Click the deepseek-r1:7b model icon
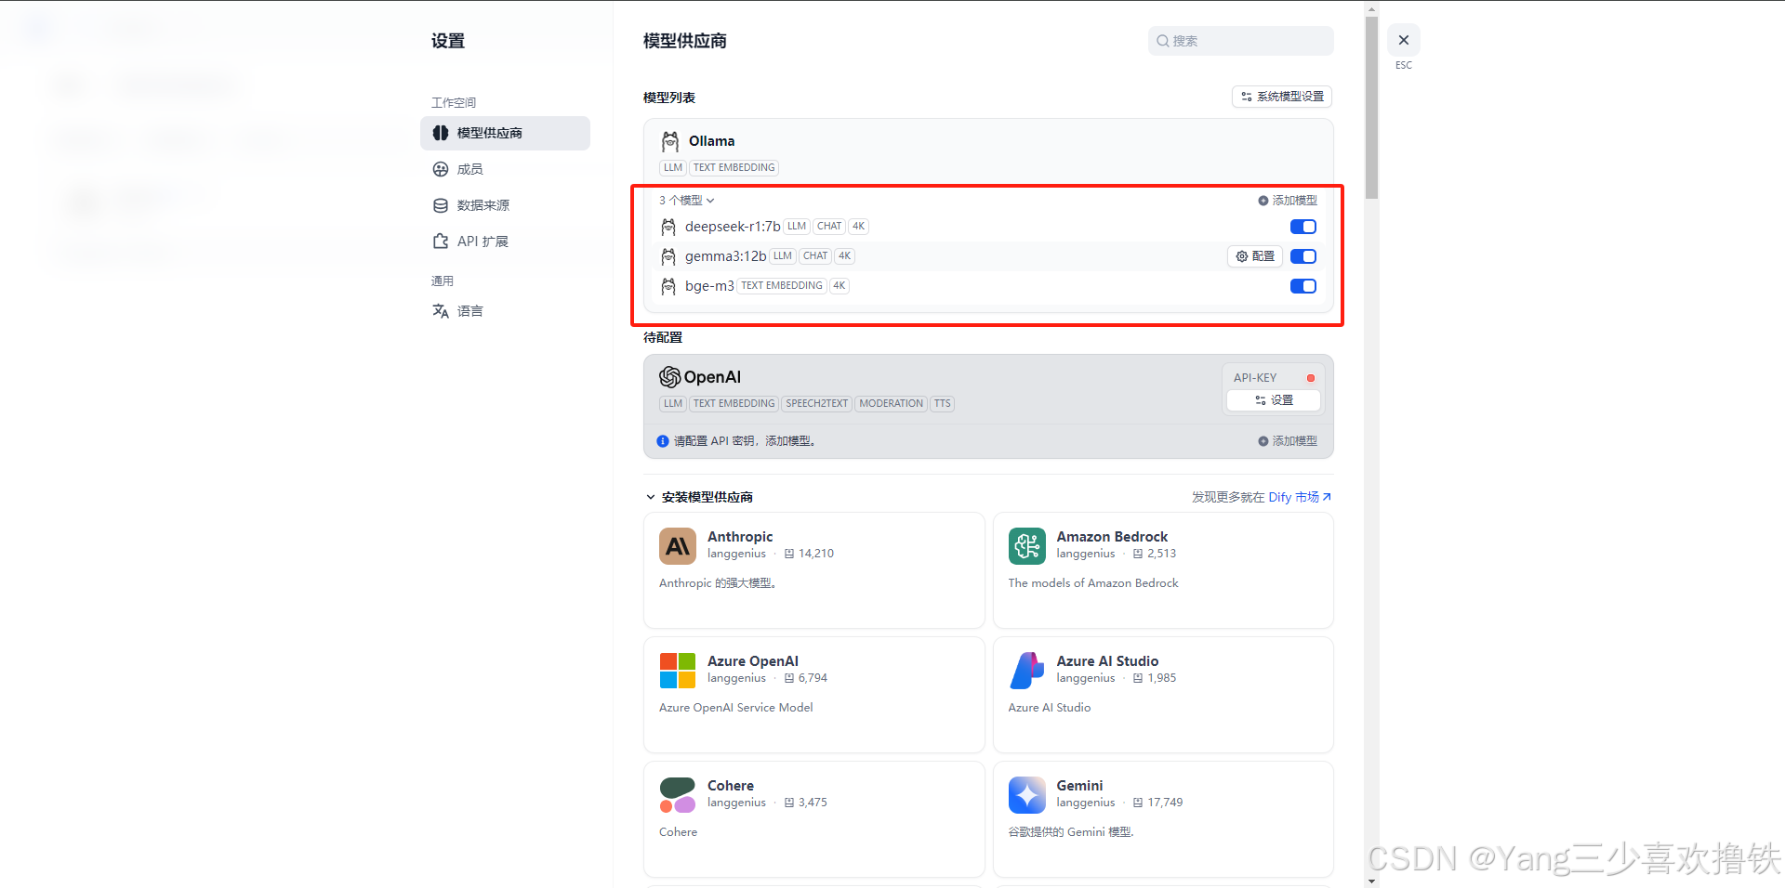Image resolution: width=1785 pixels, height=888 pixels. coord(668,227)
